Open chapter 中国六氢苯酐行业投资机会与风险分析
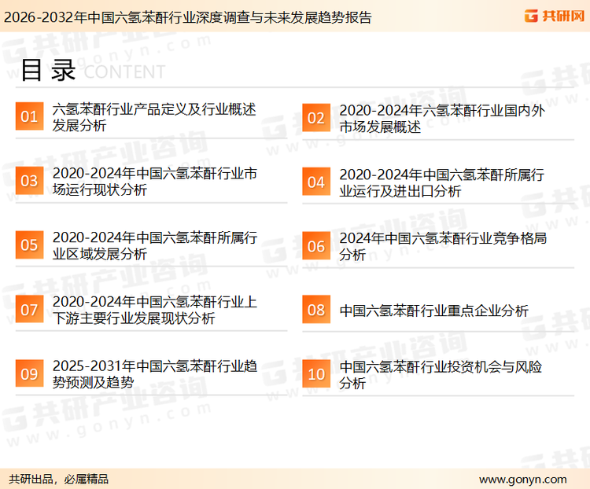This screenshot has height=489, width=590. tap(441, 375)
